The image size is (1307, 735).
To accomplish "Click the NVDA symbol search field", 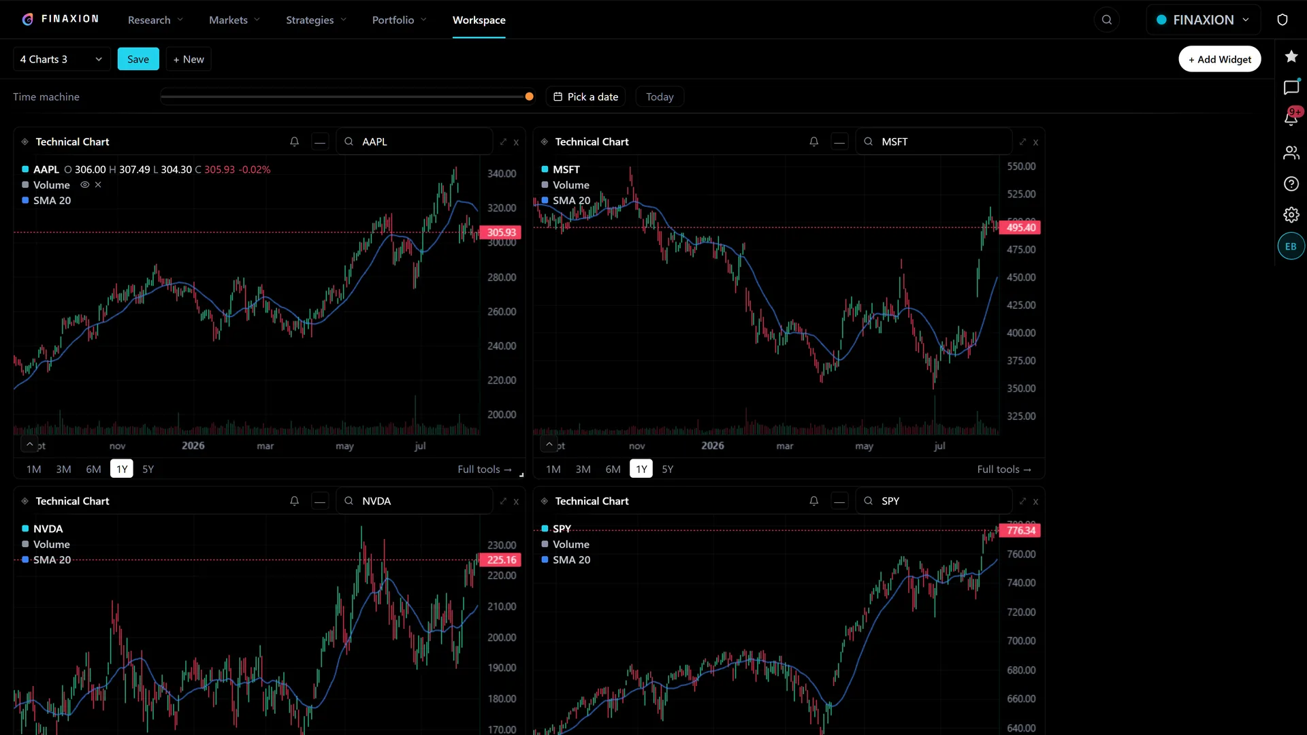I will point(415,501).
